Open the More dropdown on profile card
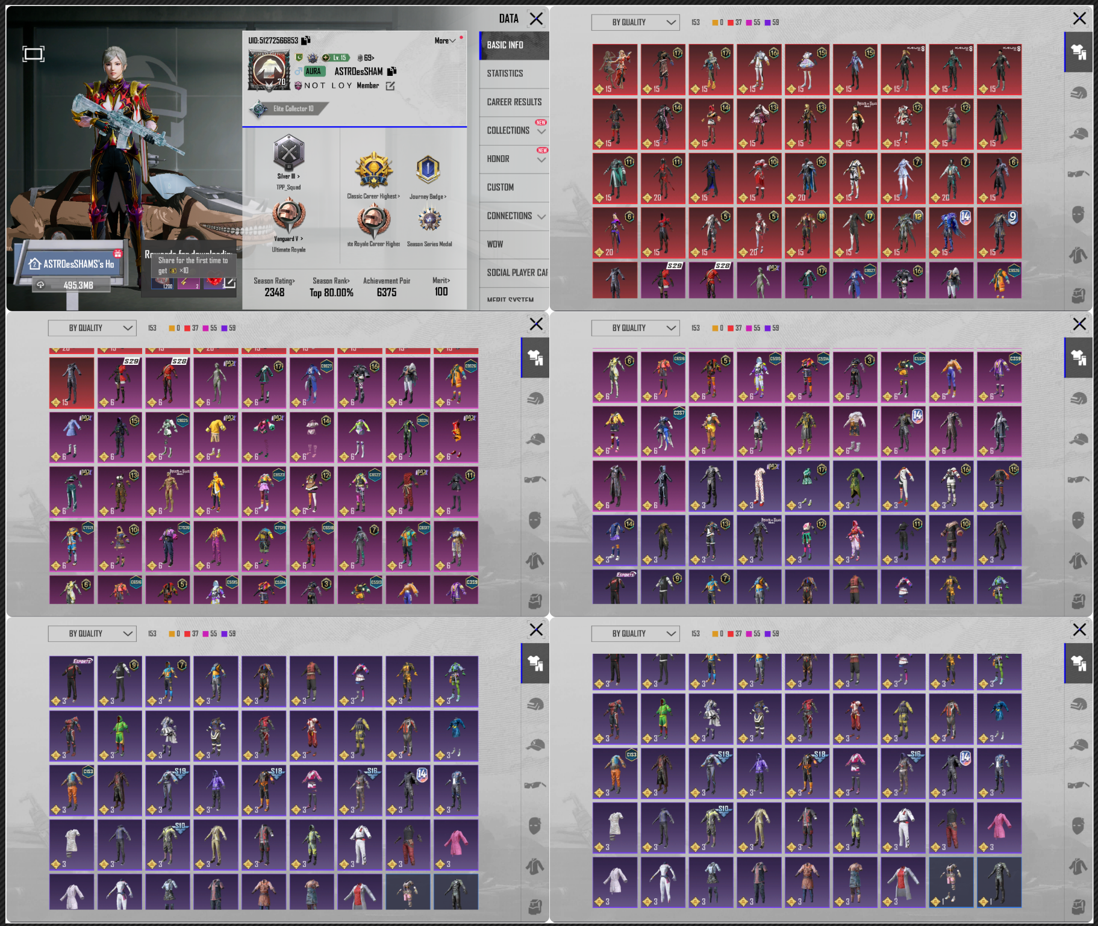This screenshot has width=1098, height=926. click(x=445, y=41)
